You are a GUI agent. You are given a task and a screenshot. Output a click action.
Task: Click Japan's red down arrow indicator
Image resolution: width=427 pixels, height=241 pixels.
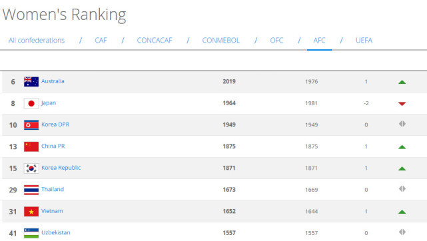(x=402, y=104)
